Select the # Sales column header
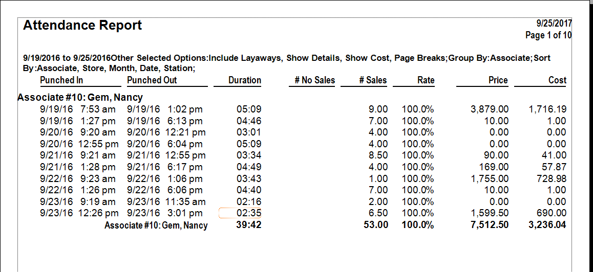This screenshot has height=272, width=593. (x=372, y=80)
